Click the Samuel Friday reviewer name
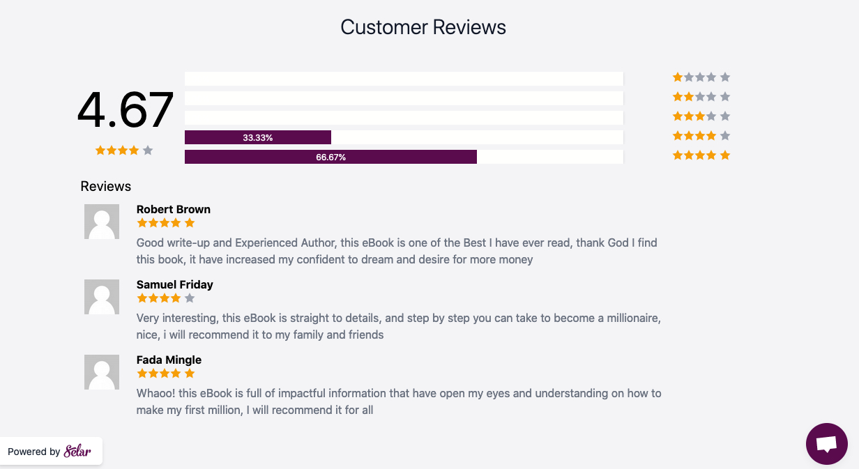Image resolution: width=859 pixels, height=469 pixels. (175, 284)
